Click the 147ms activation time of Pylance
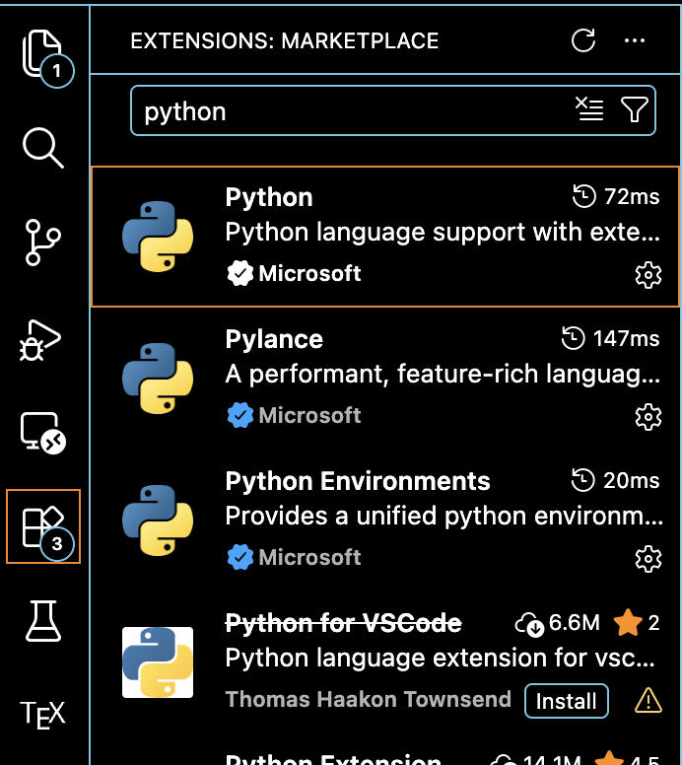This screenshot has height=765, width=682. (x=610, y=338)
